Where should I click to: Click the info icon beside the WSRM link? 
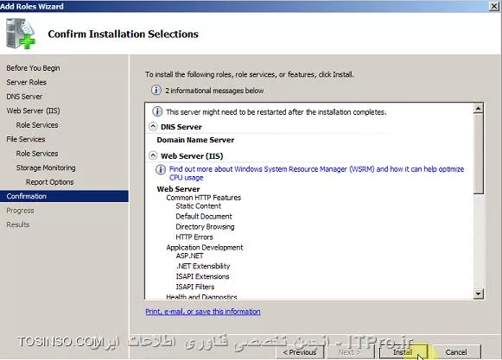pyautogui.click(x=161, y=169)
